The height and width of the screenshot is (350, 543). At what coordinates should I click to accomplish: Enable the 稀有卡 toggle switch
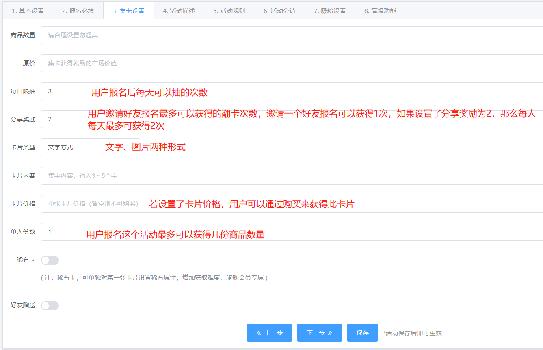[50, 260]
